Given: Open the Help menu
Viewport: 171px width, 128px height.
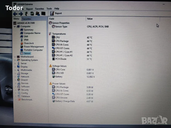Looking at the screenshot, I should [x=57, y=9].
